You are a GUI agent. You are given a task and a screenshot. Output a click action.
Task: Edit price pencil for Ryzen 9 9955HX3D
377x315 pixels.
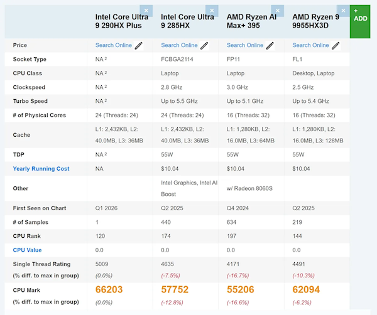click(x=336, y=46)
